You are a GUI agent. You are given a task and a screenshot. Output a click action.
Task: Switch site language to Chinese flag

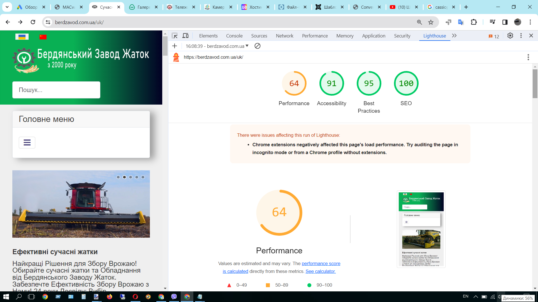pyautogui.click(x=43, y=37)
